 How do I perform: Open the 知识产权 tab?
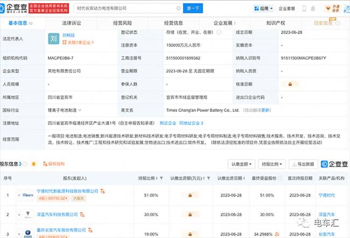pos(276,23)
